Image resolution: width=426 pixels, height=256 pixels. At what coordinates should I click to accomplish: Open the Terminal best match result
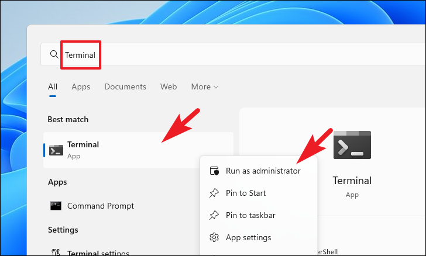tap(138, 150)
